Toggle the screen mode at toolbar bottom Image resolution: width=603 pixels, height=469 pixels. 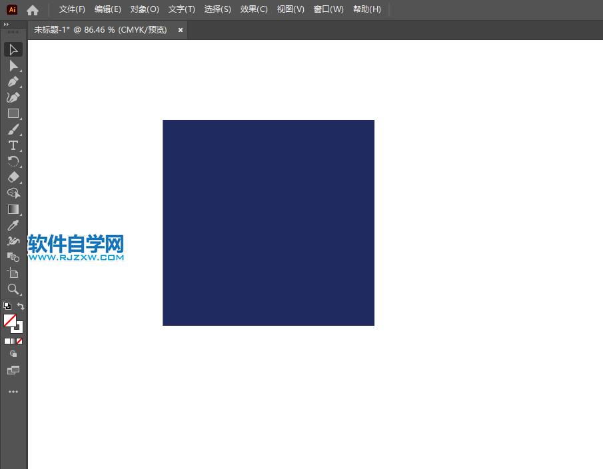coord(13,370)
